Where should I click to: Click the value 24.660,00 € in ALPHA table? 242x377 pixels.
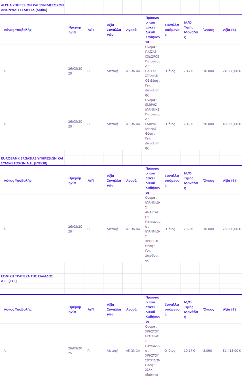[232, 71]
